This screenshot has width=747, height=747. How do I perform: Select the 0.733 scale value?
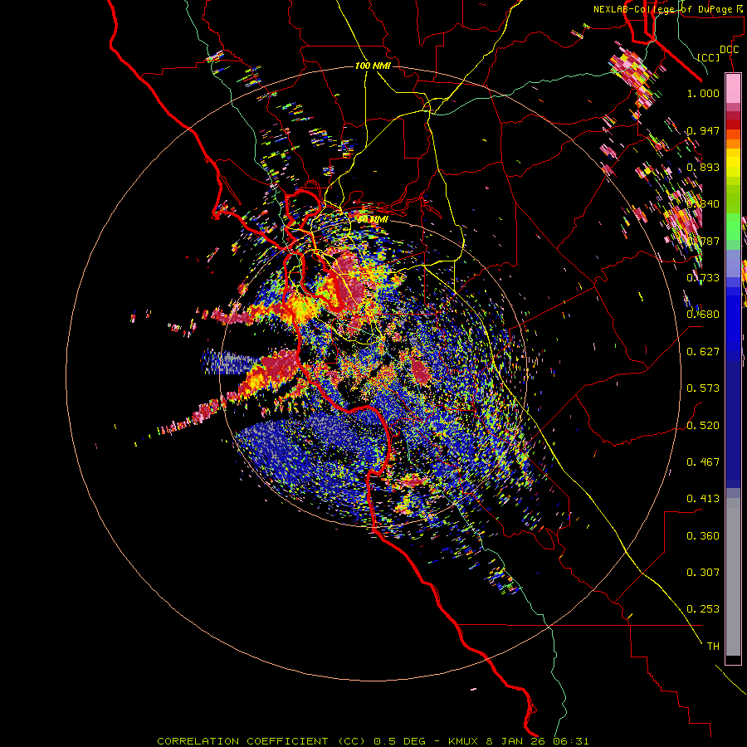pyautogui.click(x=703, y=277)
